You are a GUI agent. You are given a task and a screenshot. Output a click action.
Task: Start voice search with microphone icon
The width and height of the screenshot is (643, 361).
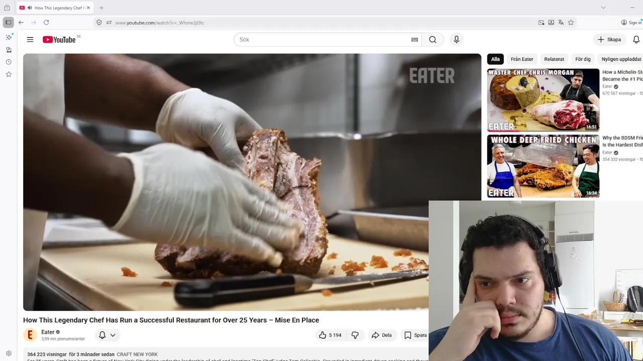tap(456, 40)
